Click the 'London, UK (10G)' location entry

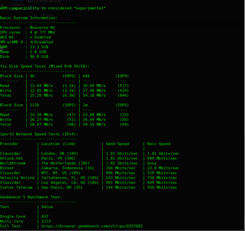[x=60, y=153]
